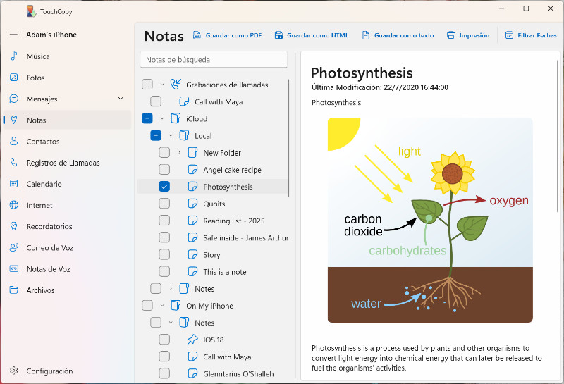564x384 pixels.
Task: Toggle the iCloud checkbox
Action: (x=147, y=118)
